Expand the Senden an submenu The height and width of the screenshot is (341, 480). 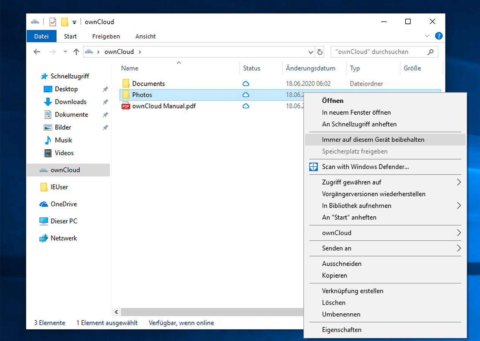coord(385,248)
